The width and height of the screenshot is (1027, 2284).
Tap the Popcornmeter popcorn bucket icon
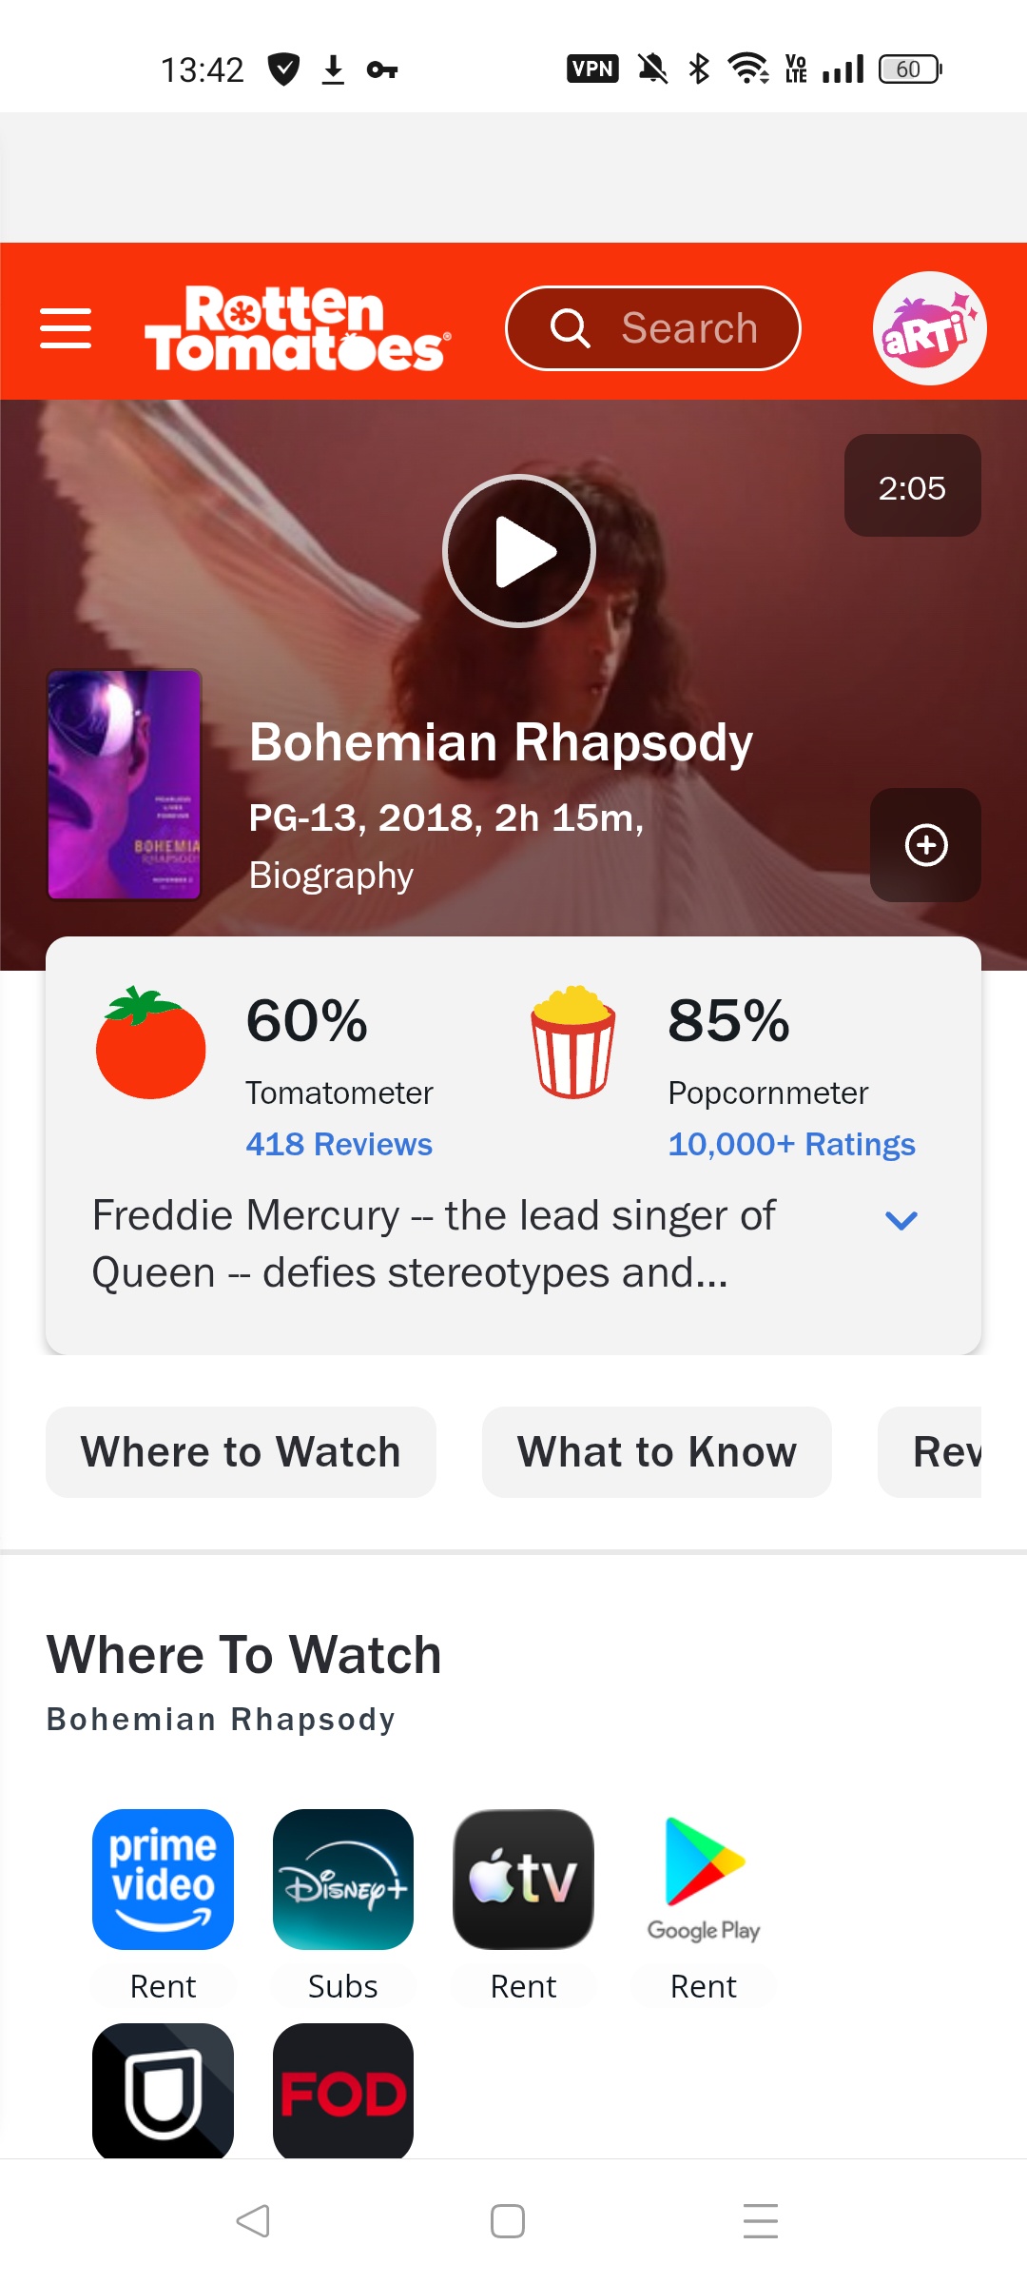572,1043
